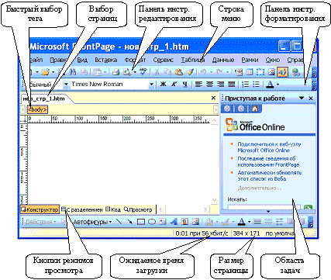This screenshot has width=331, height=280.
Task: Insert a table from the standard toolbar
Action: click(250, 72)
